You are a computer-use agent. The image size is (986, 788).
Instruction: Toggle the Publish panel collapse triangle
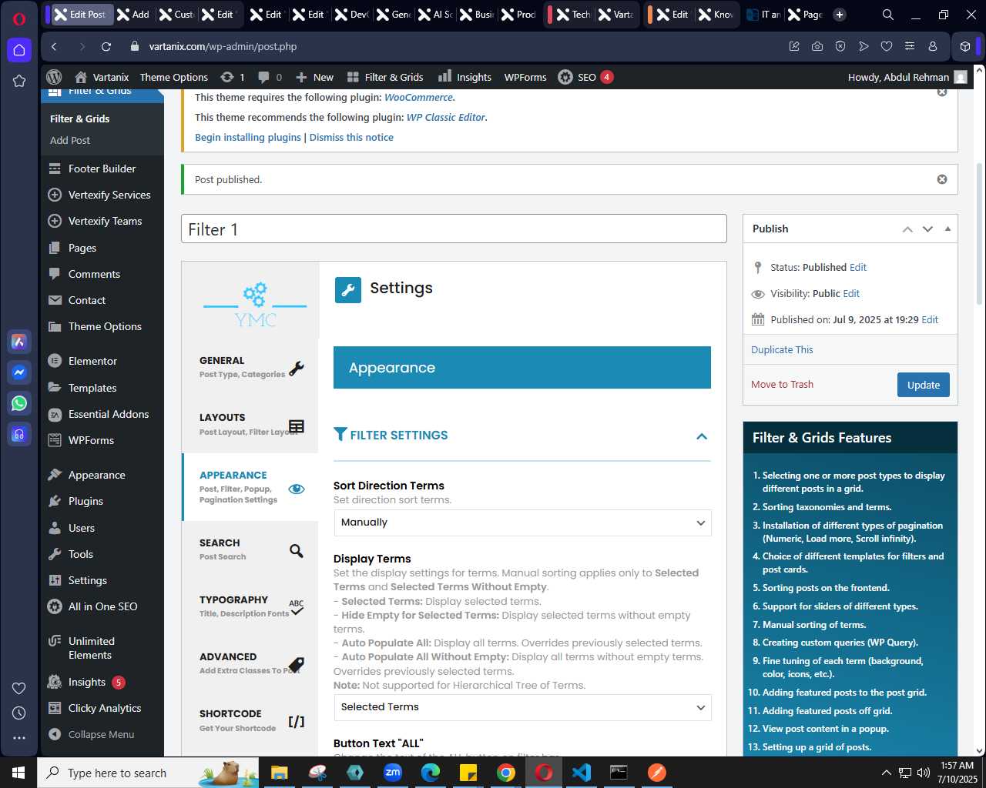947,229
